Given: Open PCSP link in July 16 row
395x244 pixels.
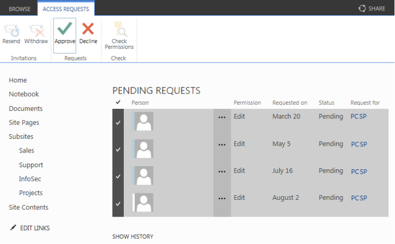Looking at the screenshot, I should coord(359,171).
